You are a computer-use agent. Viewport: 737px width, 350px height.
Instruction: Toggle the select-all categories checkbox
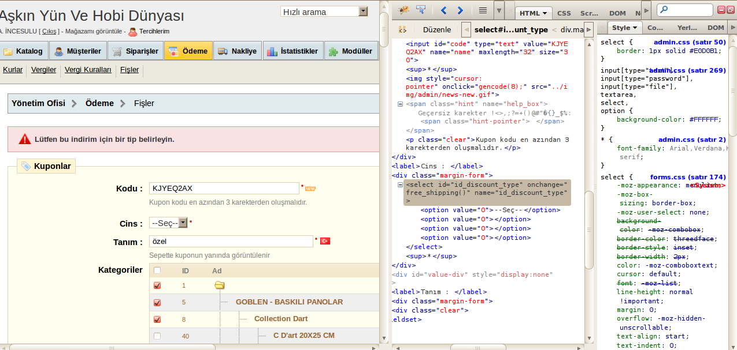[x=157, y=270]
